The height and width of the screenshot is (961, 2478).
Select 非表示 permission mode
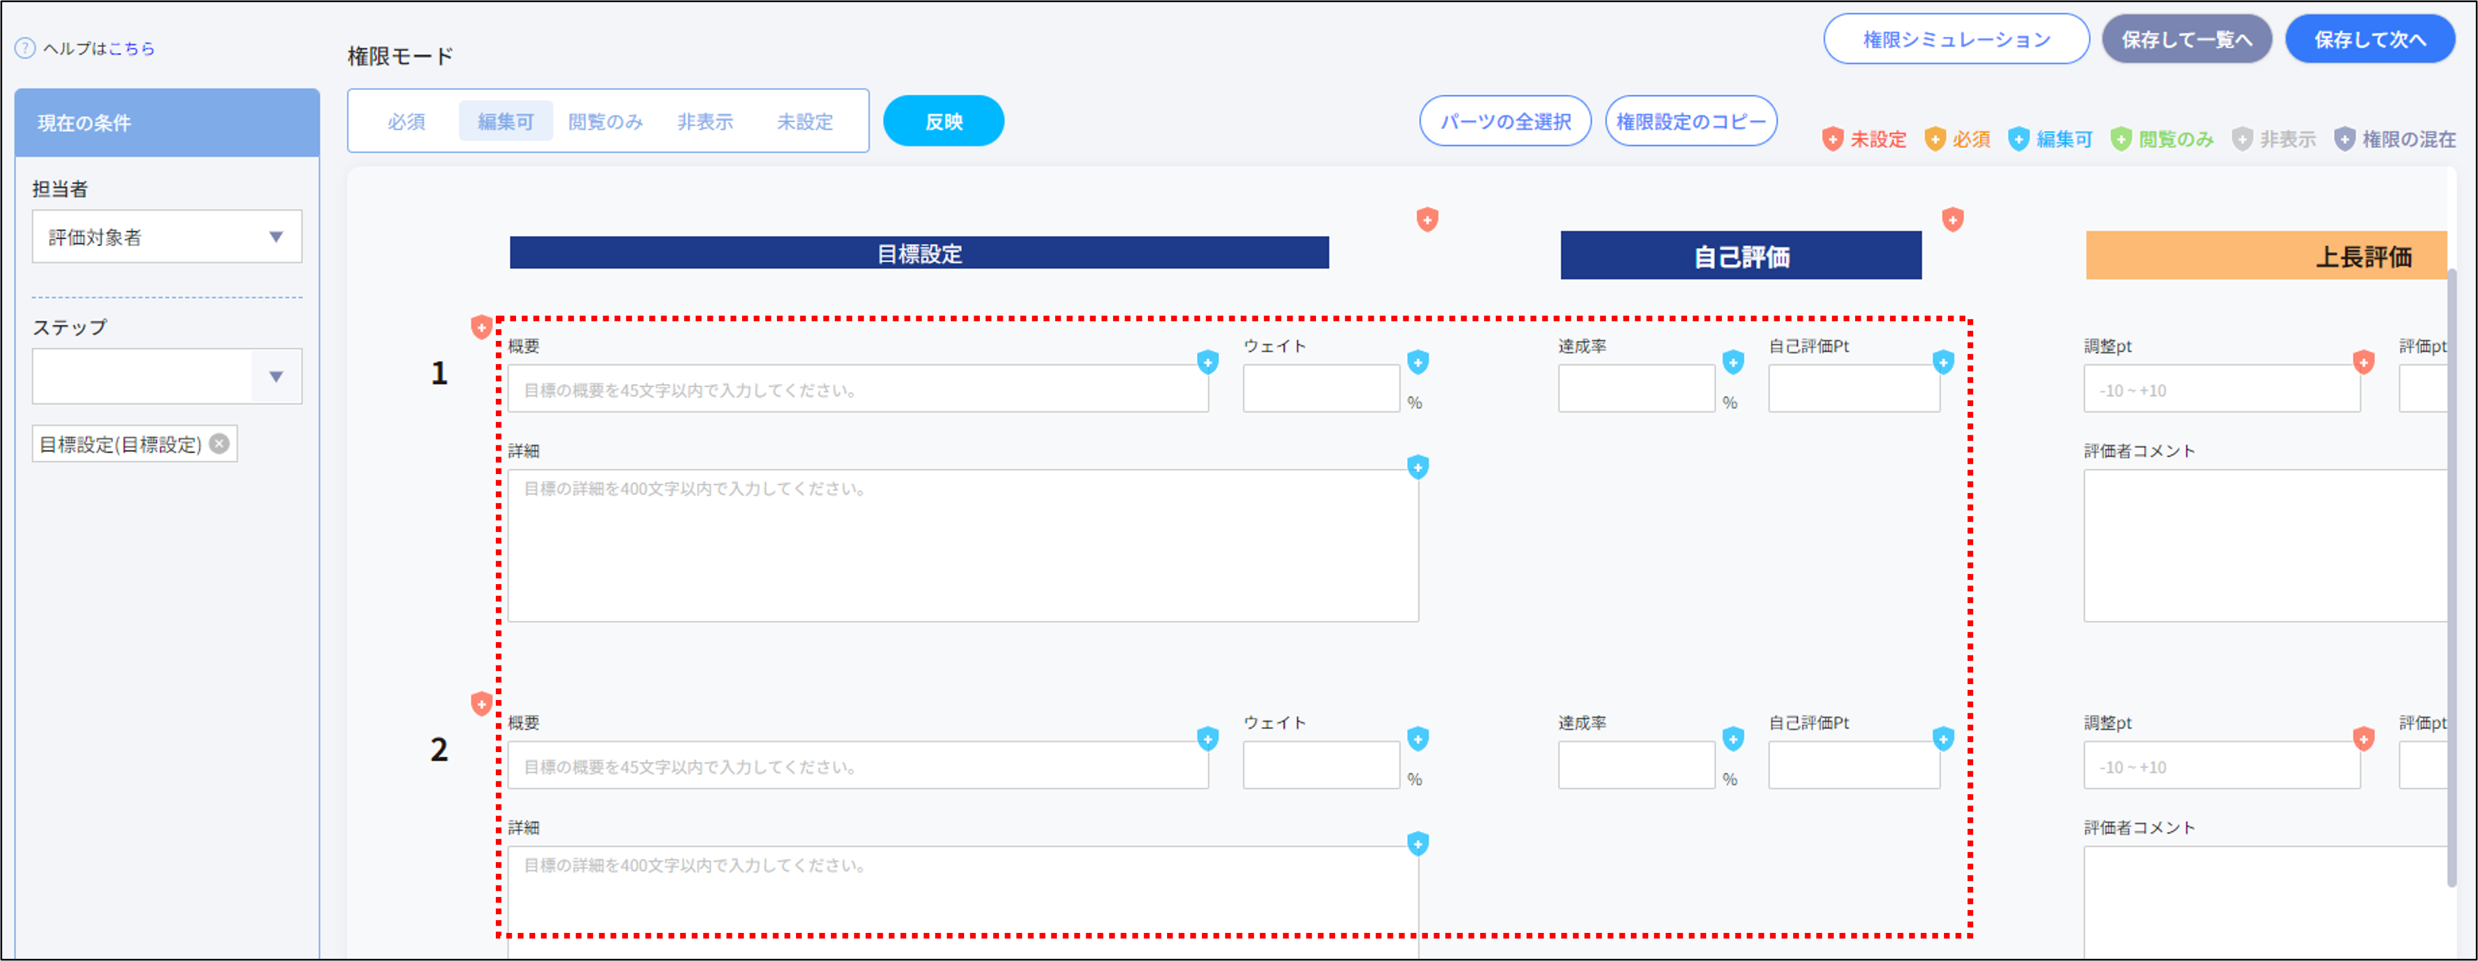pos(704,122)
